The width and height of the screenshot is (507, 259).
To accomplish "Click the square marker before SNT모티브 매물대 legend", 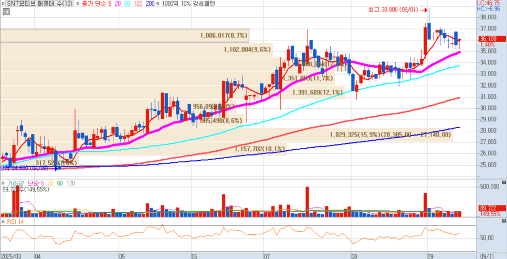I will 3,3.
